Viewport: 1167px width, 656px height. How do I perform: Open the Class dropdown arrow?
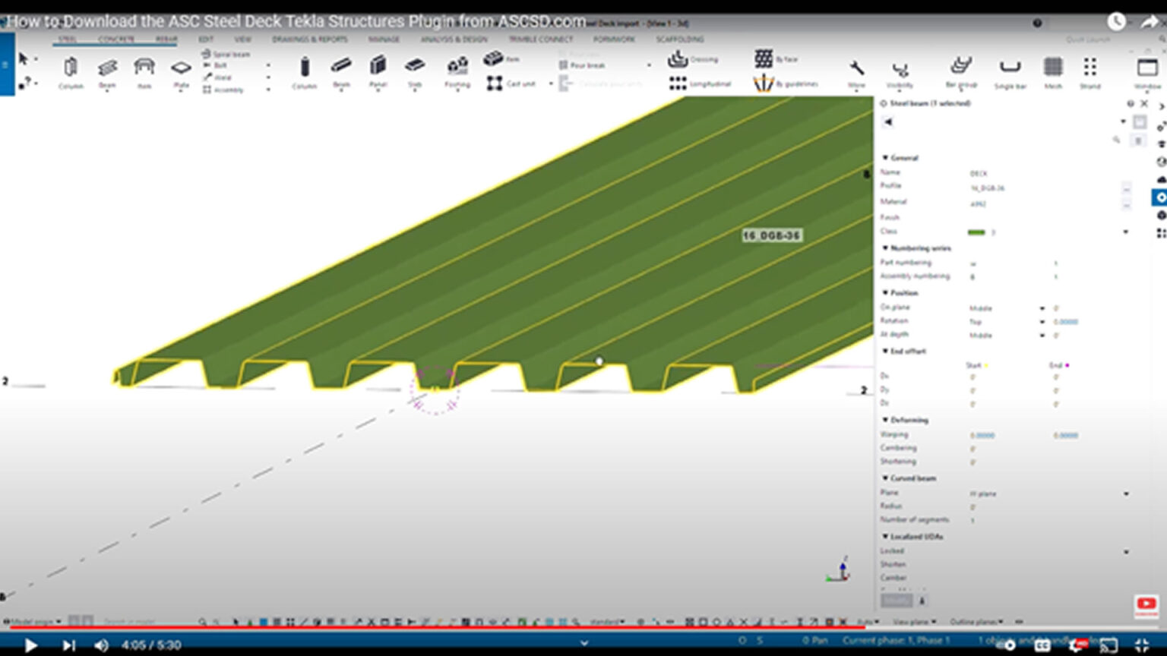1126,232
